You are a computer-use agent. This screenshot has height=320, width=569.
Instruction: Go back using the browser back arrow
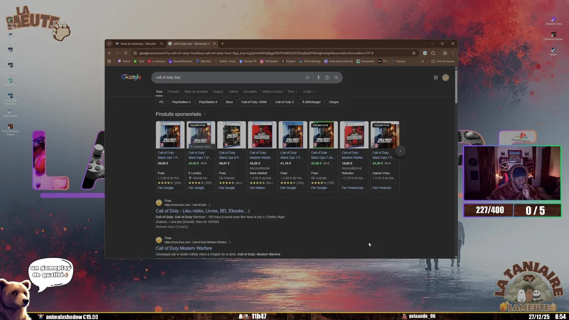coord(109,53)
